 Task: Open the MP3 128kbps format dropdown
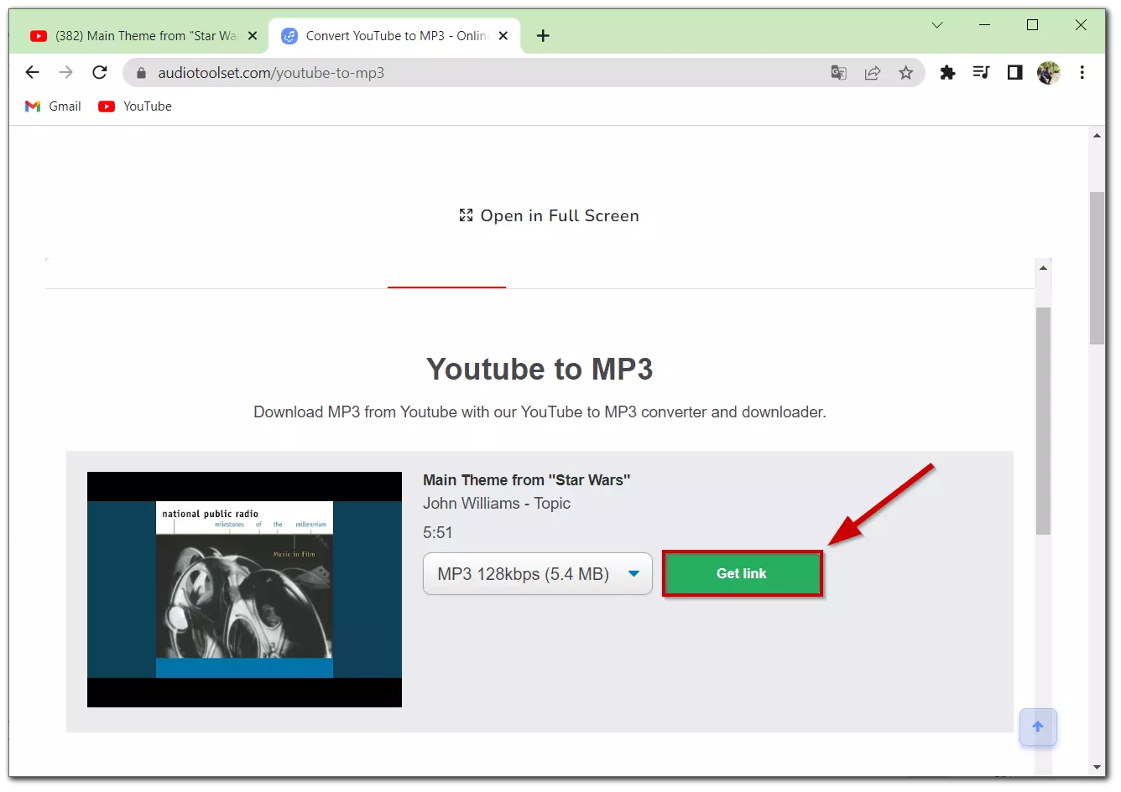click(x=538, y=574)
